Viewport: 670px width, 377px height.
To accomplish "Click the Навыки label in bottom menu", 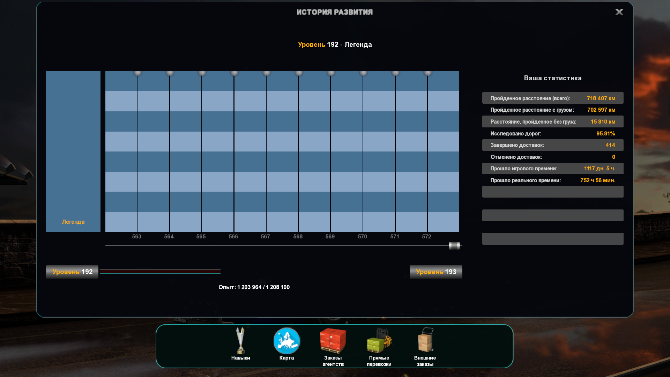I will click(240, 358).
